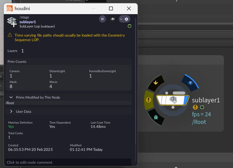
Task: Click the info window vertical scrollbar
Action: [x=135, y=81]
